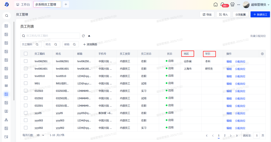Click the refresh icon beside search box
The image size is (271, 142).
point(83,36)
